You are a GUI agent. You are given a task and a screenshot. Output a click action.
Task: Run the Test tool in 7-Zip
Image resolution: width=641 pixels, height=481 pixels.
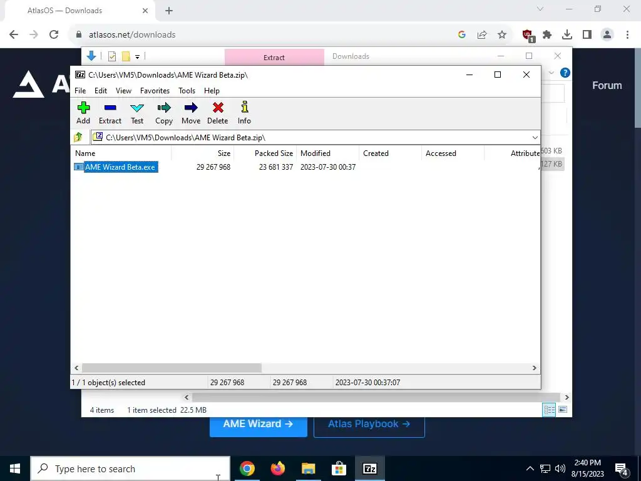[x=137, y=113]
